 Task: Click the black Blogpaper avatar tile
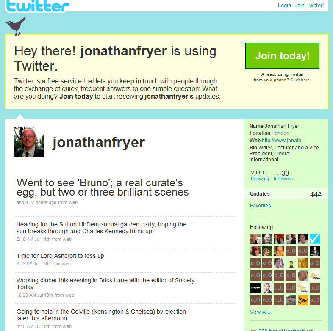[255, 288]
